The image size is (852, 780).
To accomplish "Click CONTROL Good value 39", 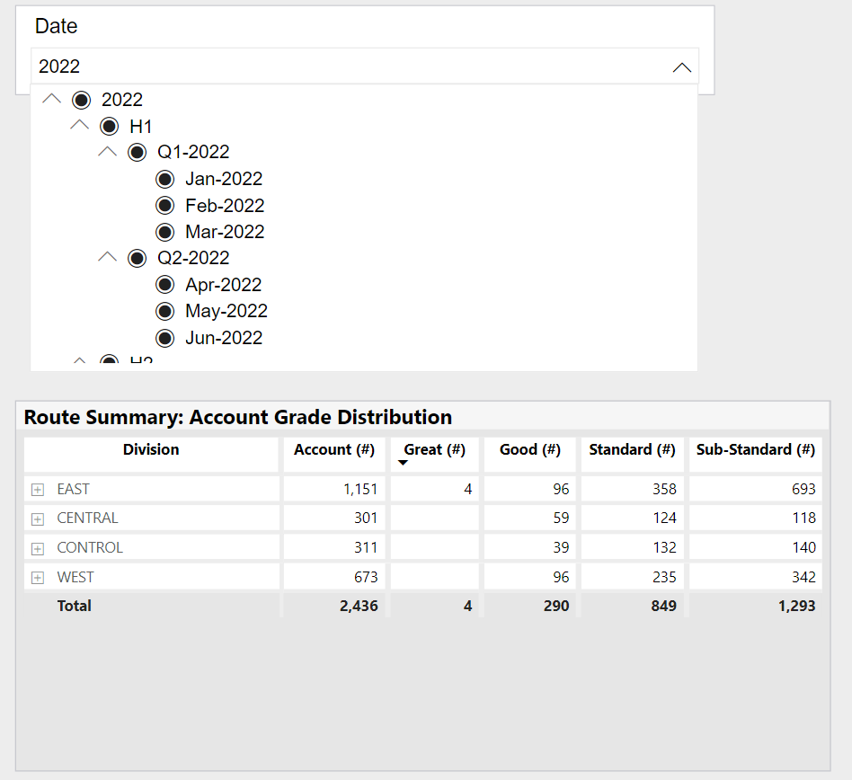I will tap(562, 547).
